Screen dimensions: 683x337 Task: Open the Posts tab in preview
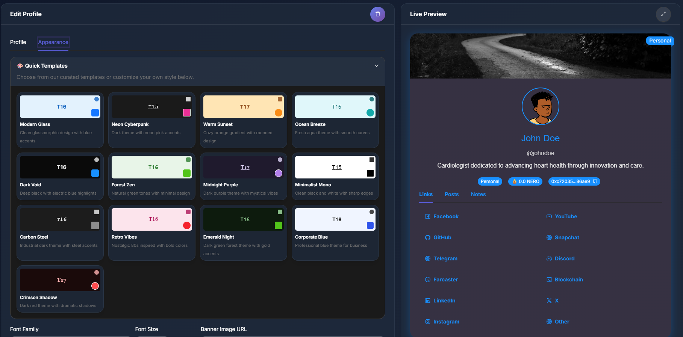pyautogui.click(x=451, y=194)
